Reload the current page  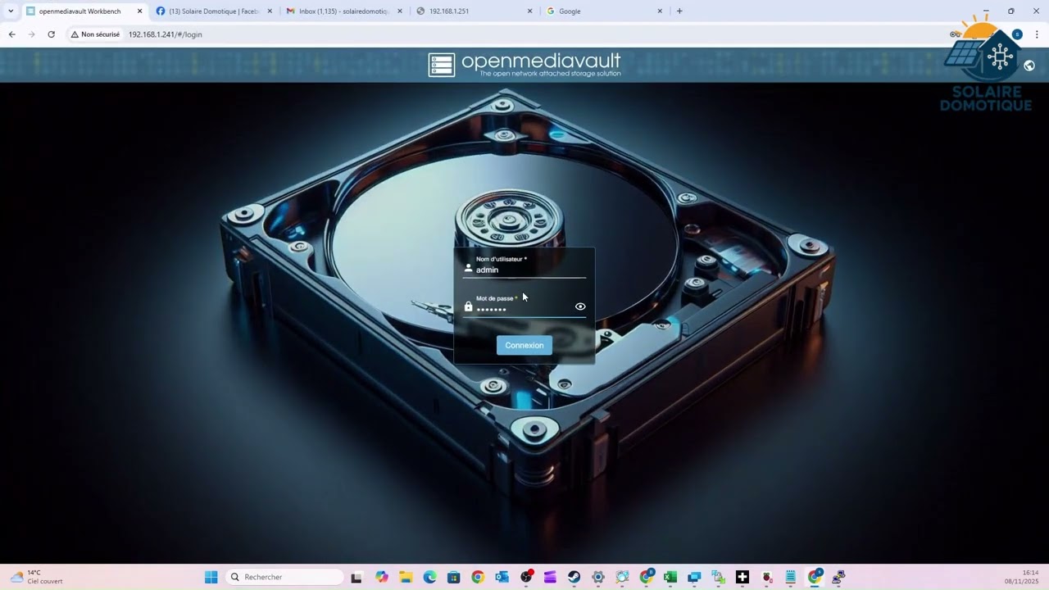(51, 34)
